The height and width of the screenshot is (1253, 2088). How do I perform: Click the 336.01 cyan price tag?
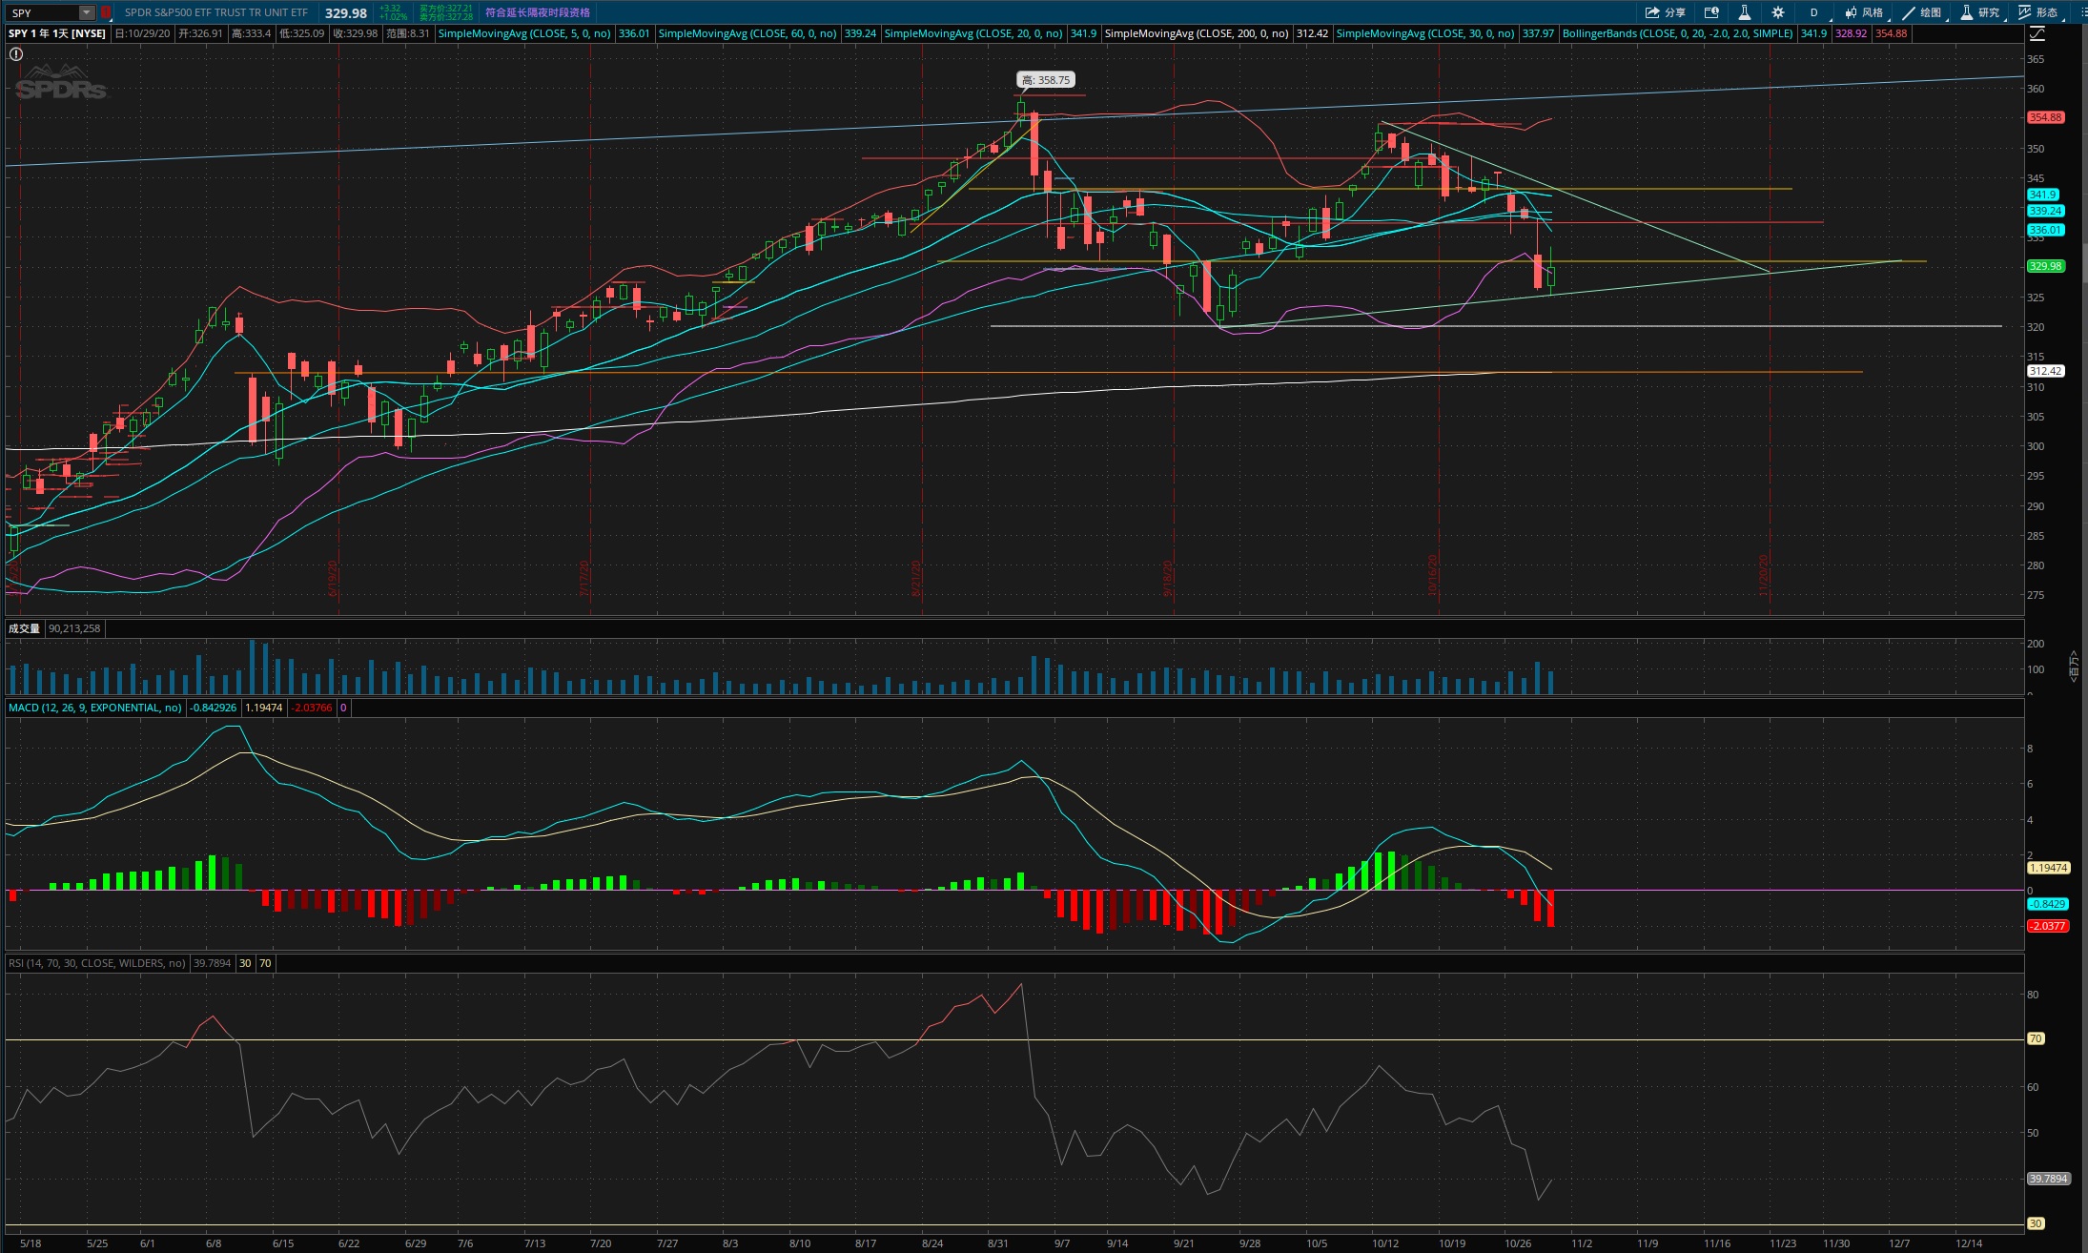(2046, 230)
